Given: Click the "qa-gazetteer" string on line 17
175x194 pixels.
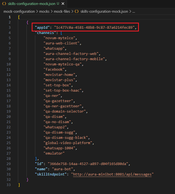Looking at the screenshot, I should point(58,101).
